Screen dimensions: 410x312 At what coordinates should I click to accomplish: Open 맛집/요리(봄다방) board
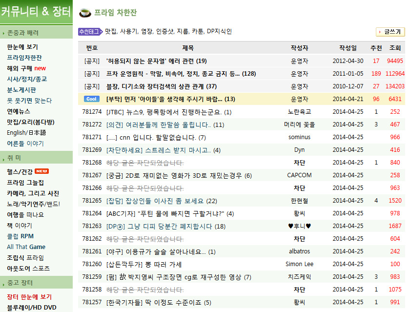click(x=31, y=122)
